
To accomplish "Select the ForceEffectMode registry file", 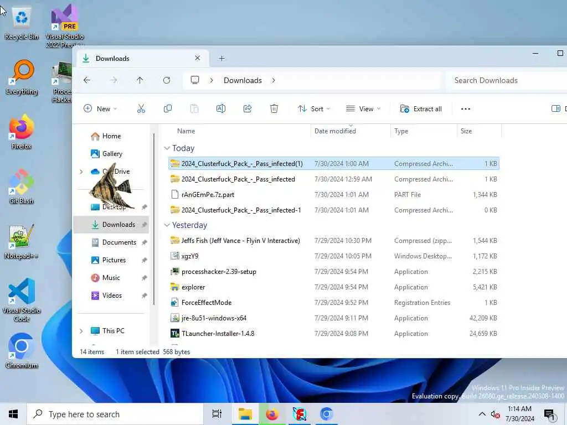I will coord(333,303).
